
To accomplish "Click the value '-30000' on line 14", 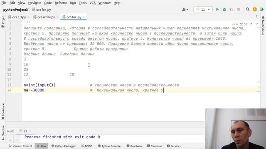I will (x=37, y=90).
